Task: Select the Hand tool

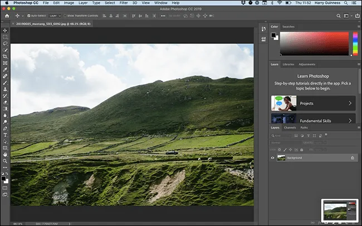Action: [x=5, y=154]
